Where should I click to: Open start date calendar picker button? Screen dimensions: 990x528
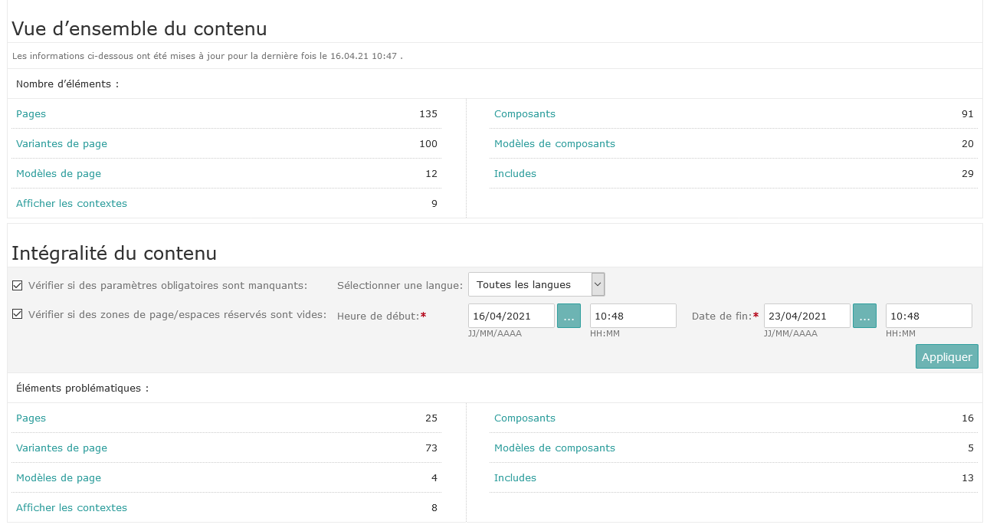pyautogui.click(x=569, y=316)
